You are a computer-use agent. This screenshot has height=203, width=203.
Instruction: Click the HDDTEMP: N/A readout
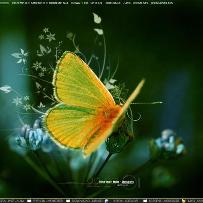[x=59, y=3]
